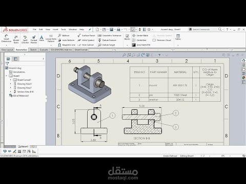Open the Window menu

73,30
